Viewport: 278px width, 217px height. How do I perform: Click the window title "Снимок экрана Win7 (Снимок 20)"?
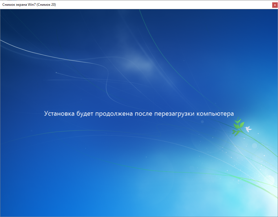pos(29,5)
